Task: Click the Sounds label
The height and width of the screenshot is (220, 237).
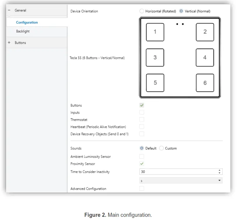Action: click(76, 148)
